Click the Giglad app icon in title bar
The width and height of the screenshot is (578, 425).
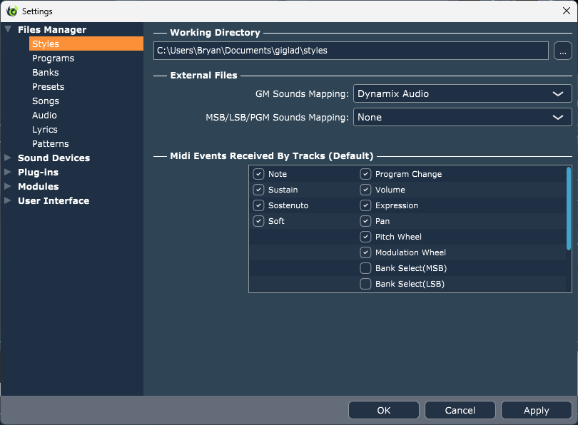[12, 11]
